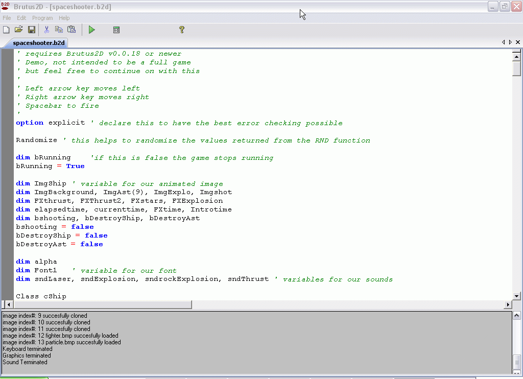Open the File menu
The height and width of the screenshot is (379, 523).
pos(7,18)
